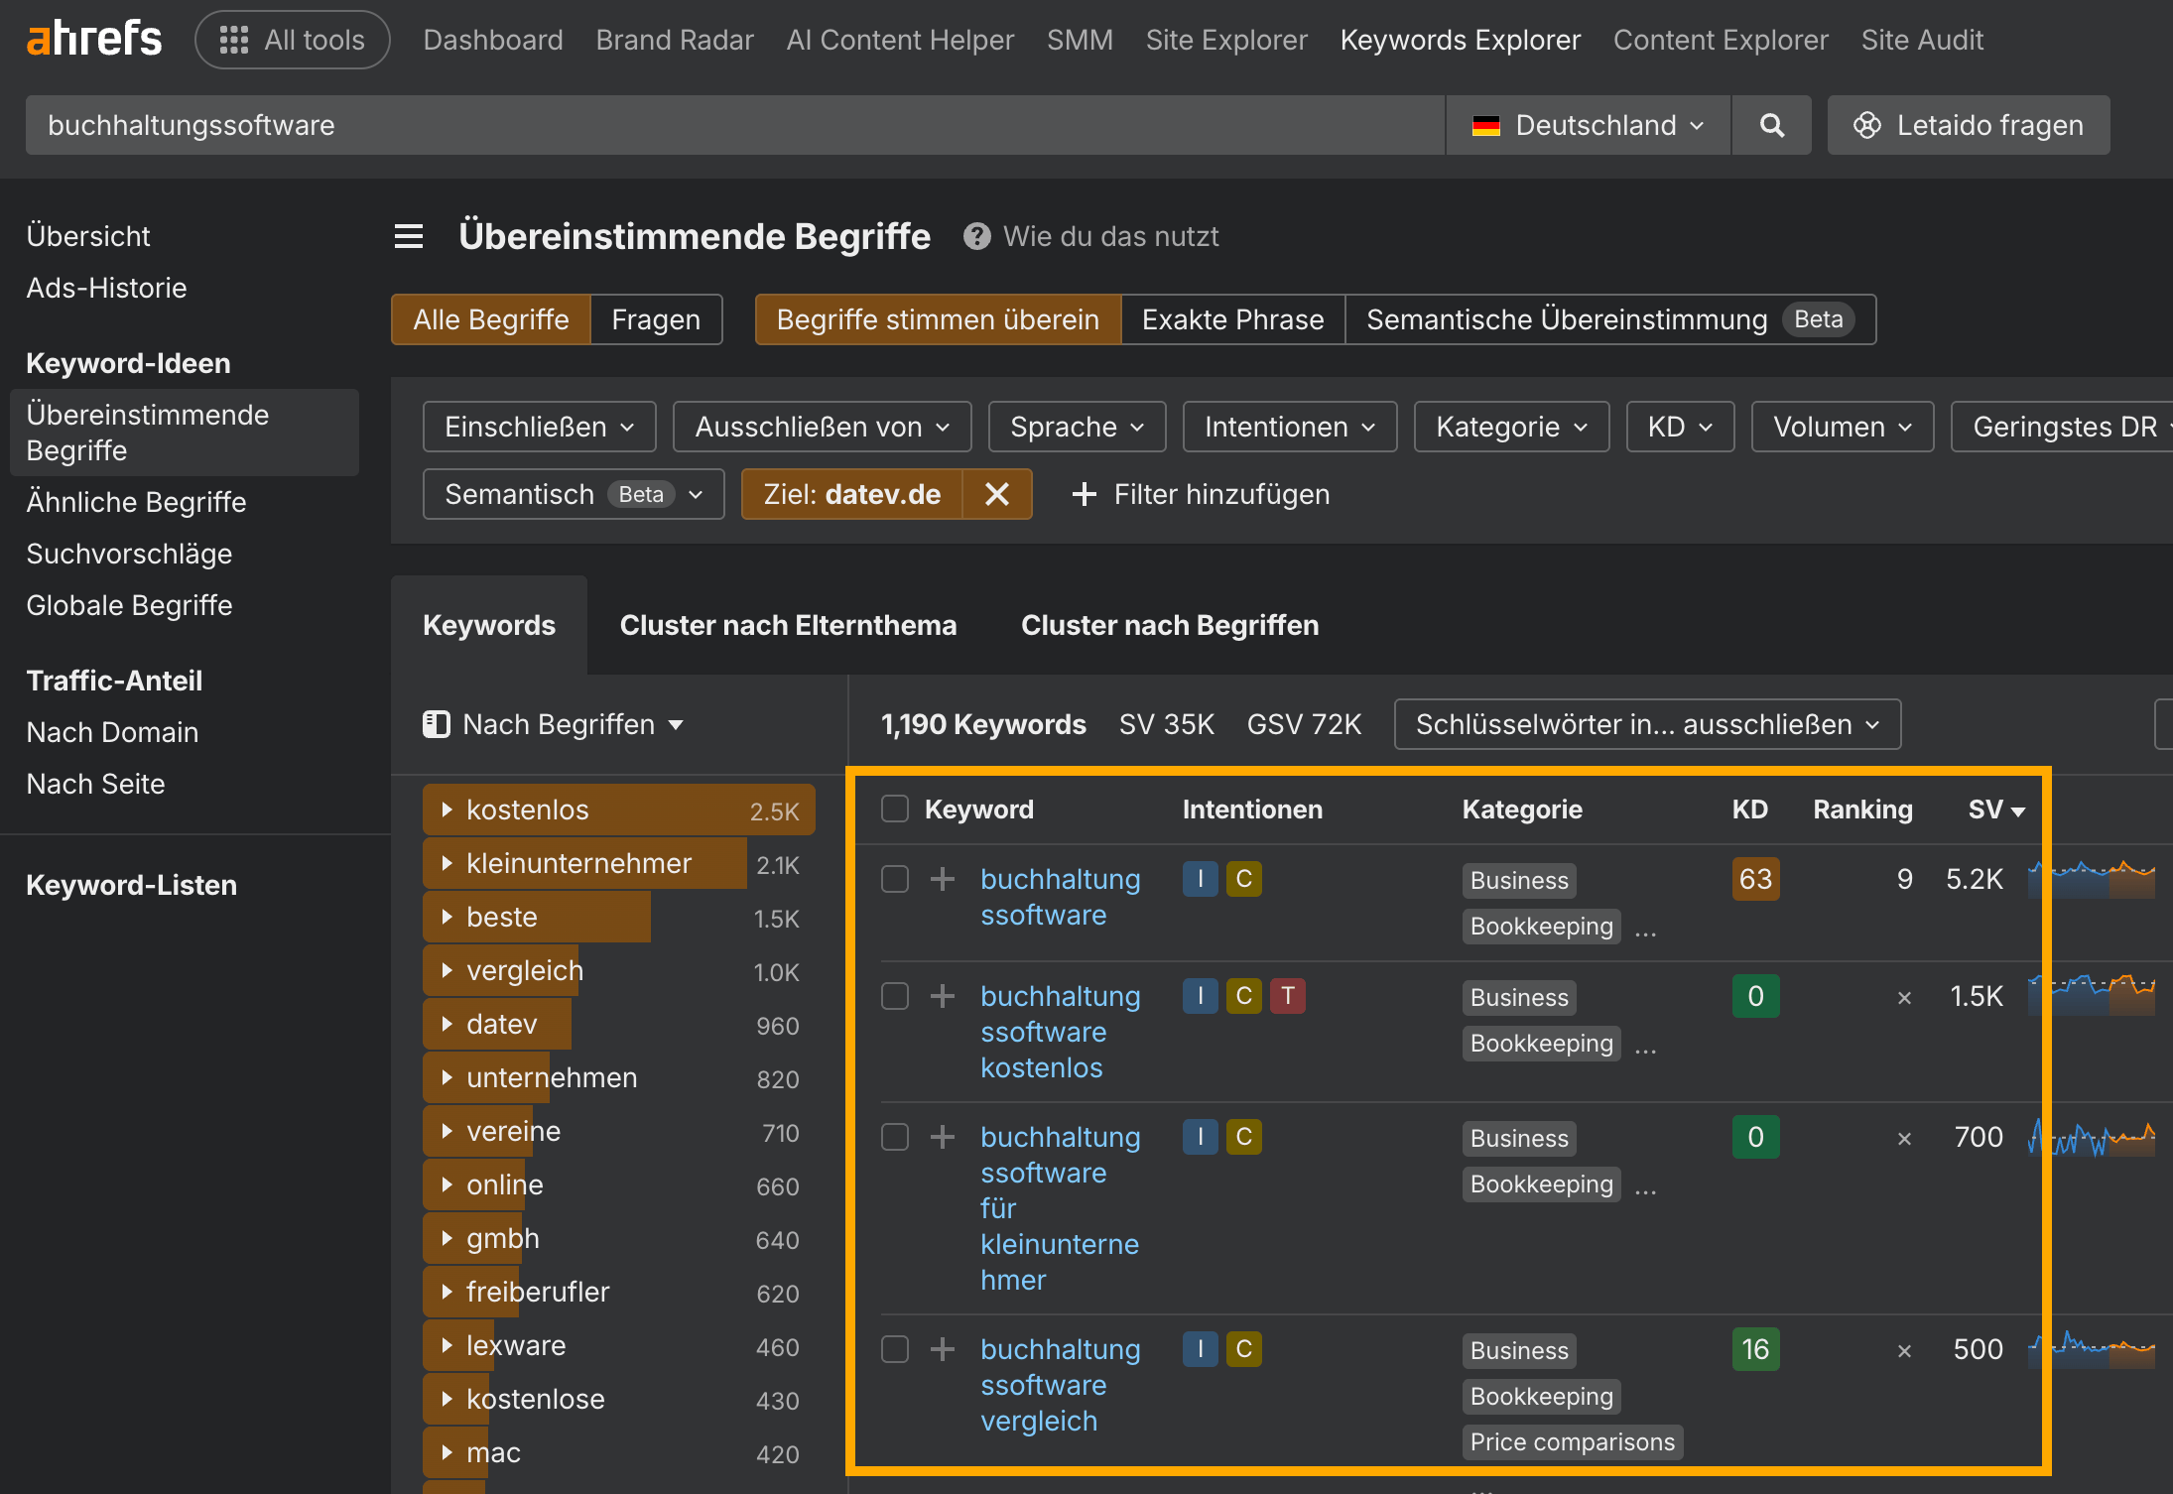Switch to Cluster nach Elternthema tab
This screenshot has width=2173, height=1494.
coord(788,625)
